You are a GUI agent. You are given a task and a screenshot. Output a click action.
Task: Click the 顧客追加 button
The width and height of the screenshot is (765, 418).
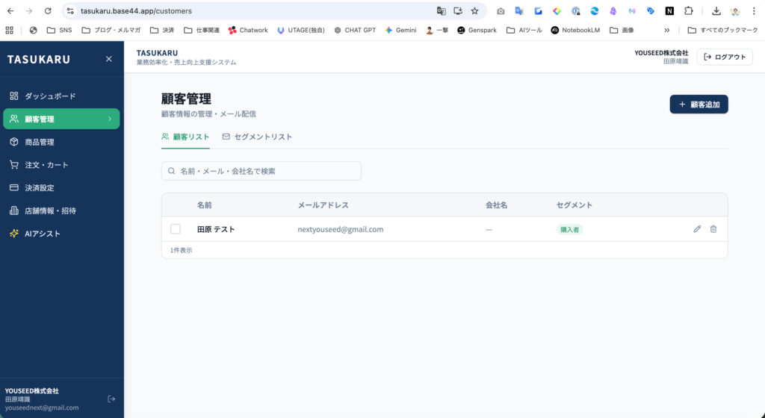point(699,104)
